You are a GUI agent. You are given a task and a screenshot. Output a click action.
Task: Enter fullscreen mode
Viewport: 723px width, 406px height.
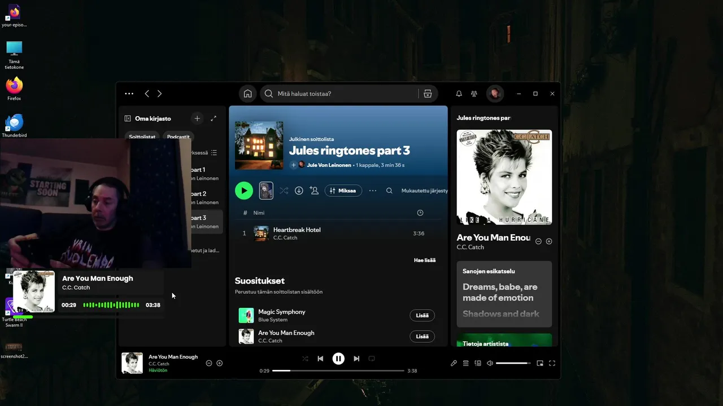coord(552,363)
